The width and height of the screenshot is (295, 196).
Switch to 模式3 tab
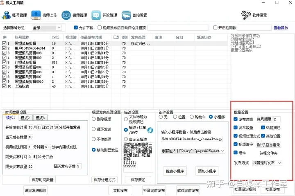(40, 118)
